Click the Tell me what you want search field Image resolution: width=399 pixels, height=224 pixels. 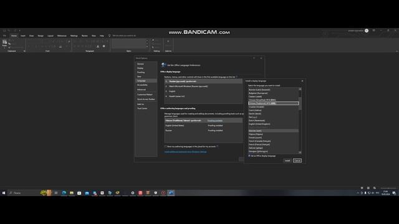coord(124,36)
